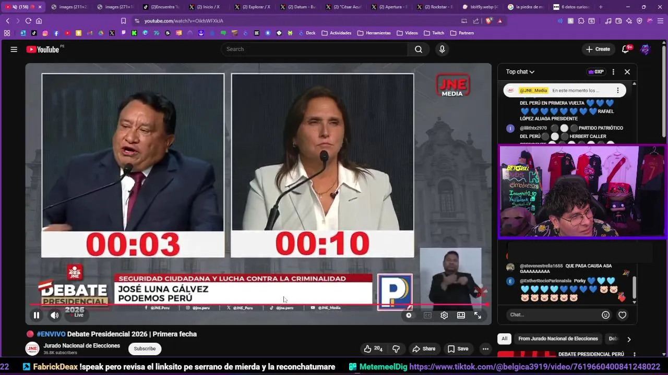Close the live chat panel

click(x=627, y=72)
